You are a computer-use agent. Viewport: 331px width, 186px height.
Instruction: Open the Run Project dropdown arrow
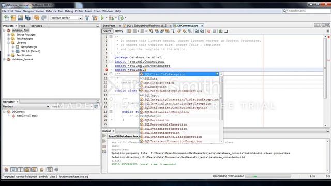pos(107,18)
